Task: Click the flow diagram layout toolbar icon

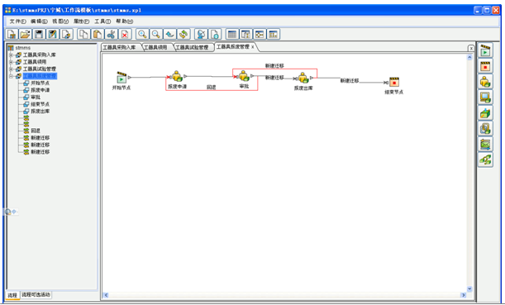Action: 260,34
